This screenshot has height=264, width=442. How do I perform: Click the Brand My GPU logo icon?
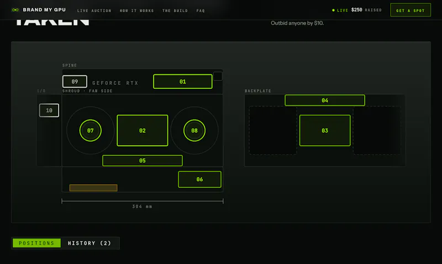tap(15, 10)
